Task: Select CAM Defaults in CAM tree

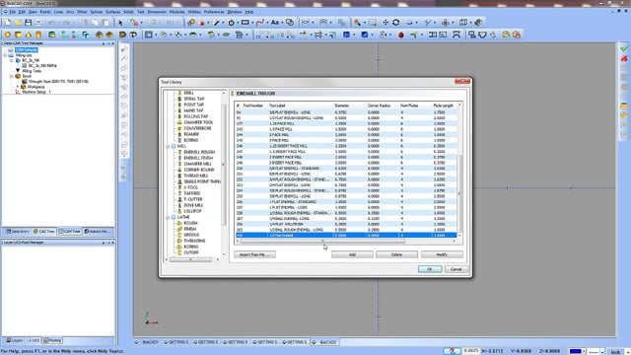Action: click(27, 50)
